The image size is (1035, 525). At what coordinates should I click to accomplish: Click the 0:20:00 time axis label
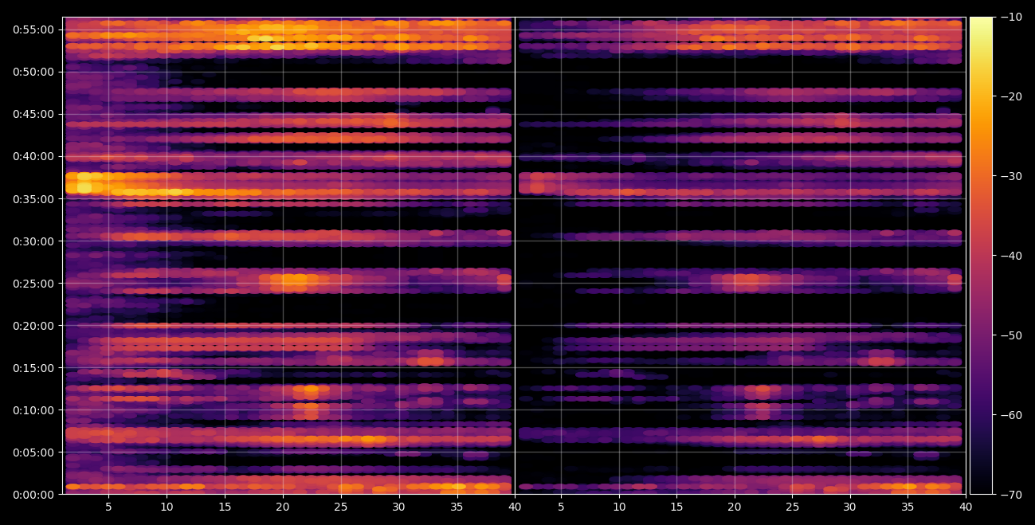coord(33,326)
